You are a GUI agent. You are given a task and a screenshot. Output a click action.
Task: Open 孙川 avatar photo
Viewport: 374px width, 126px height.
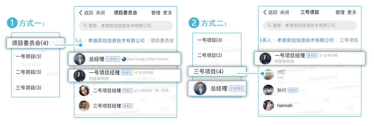[268, 90]
